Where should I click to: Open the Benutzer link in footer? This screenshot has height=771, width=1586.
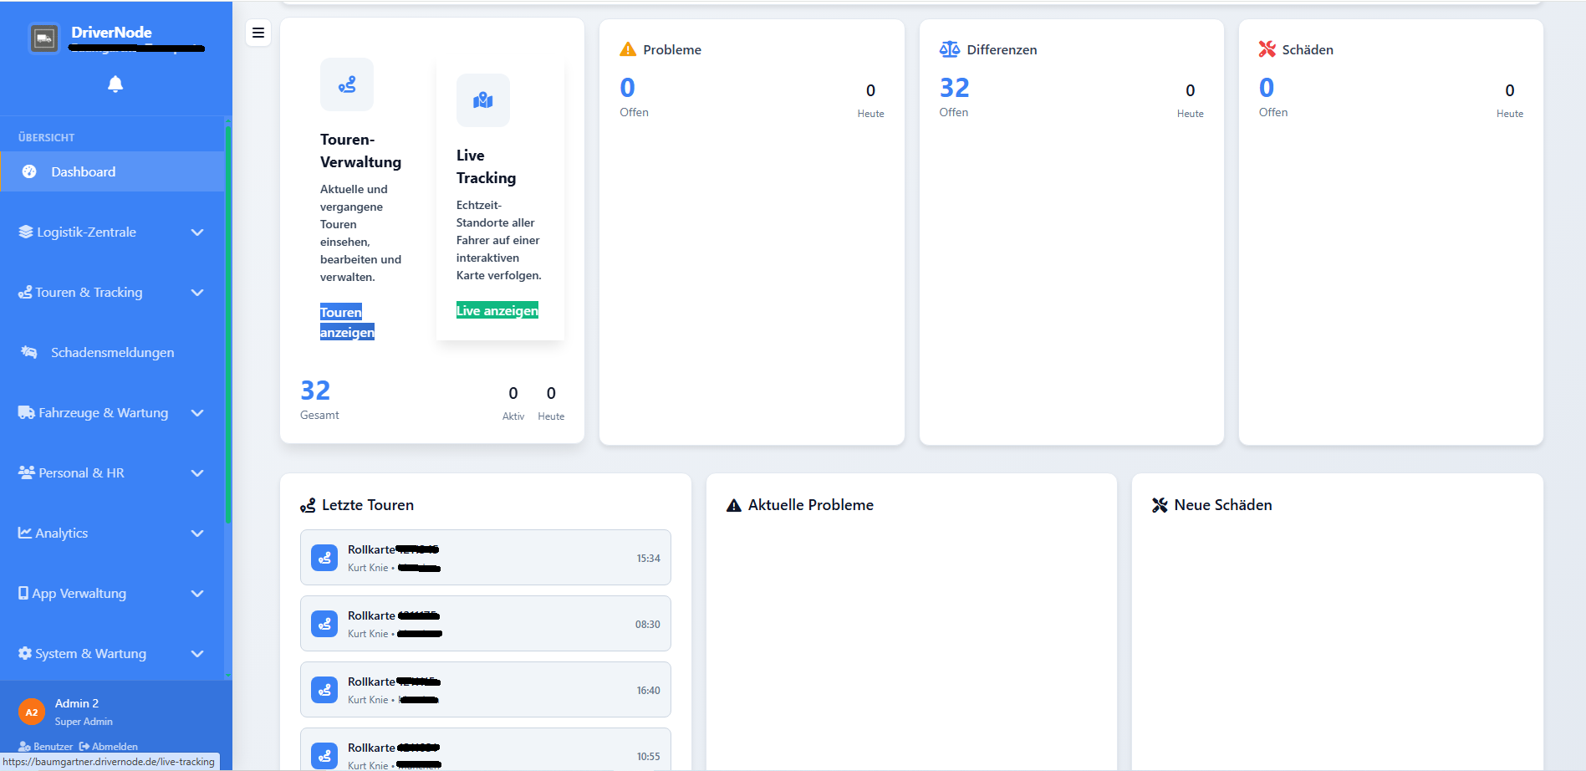[46, 747]
